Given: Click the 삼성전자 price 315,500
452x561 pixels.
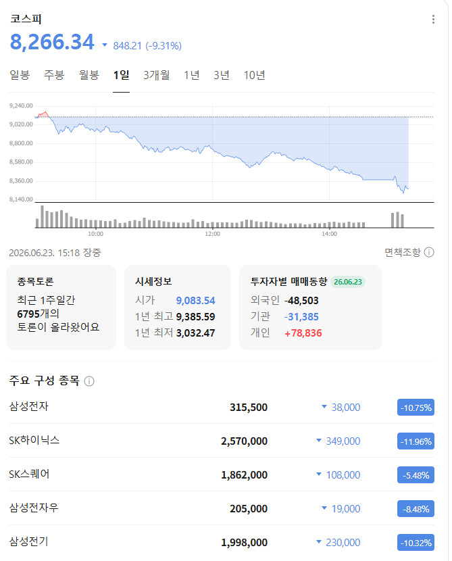Looking at the screenshot, I should click(249, 408).
